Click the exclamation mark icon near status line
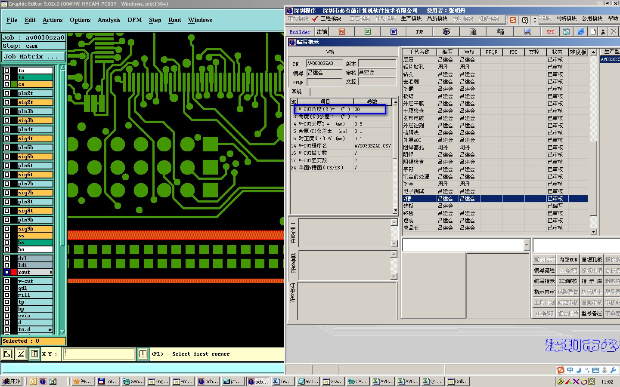Image resolution: width=620 pixels, height=387 pixels. [x=143, y=354]
